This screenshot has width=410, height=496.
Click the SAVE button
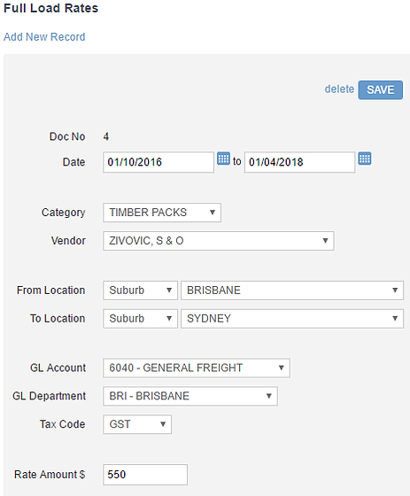380,89
